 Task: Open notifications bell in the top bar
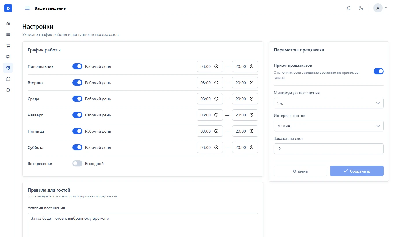(349, 8)
